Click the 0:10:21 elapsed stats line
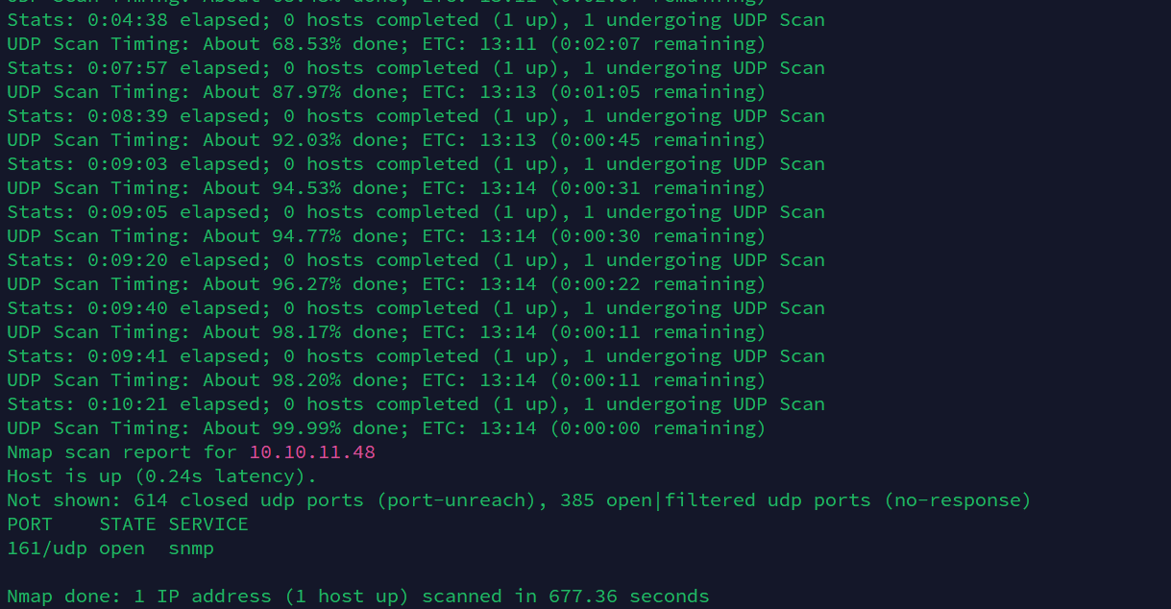1171x609 pixels. (416, 404)
